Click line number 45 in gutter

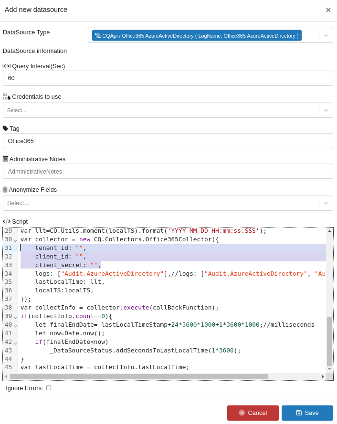coord(9,367)
